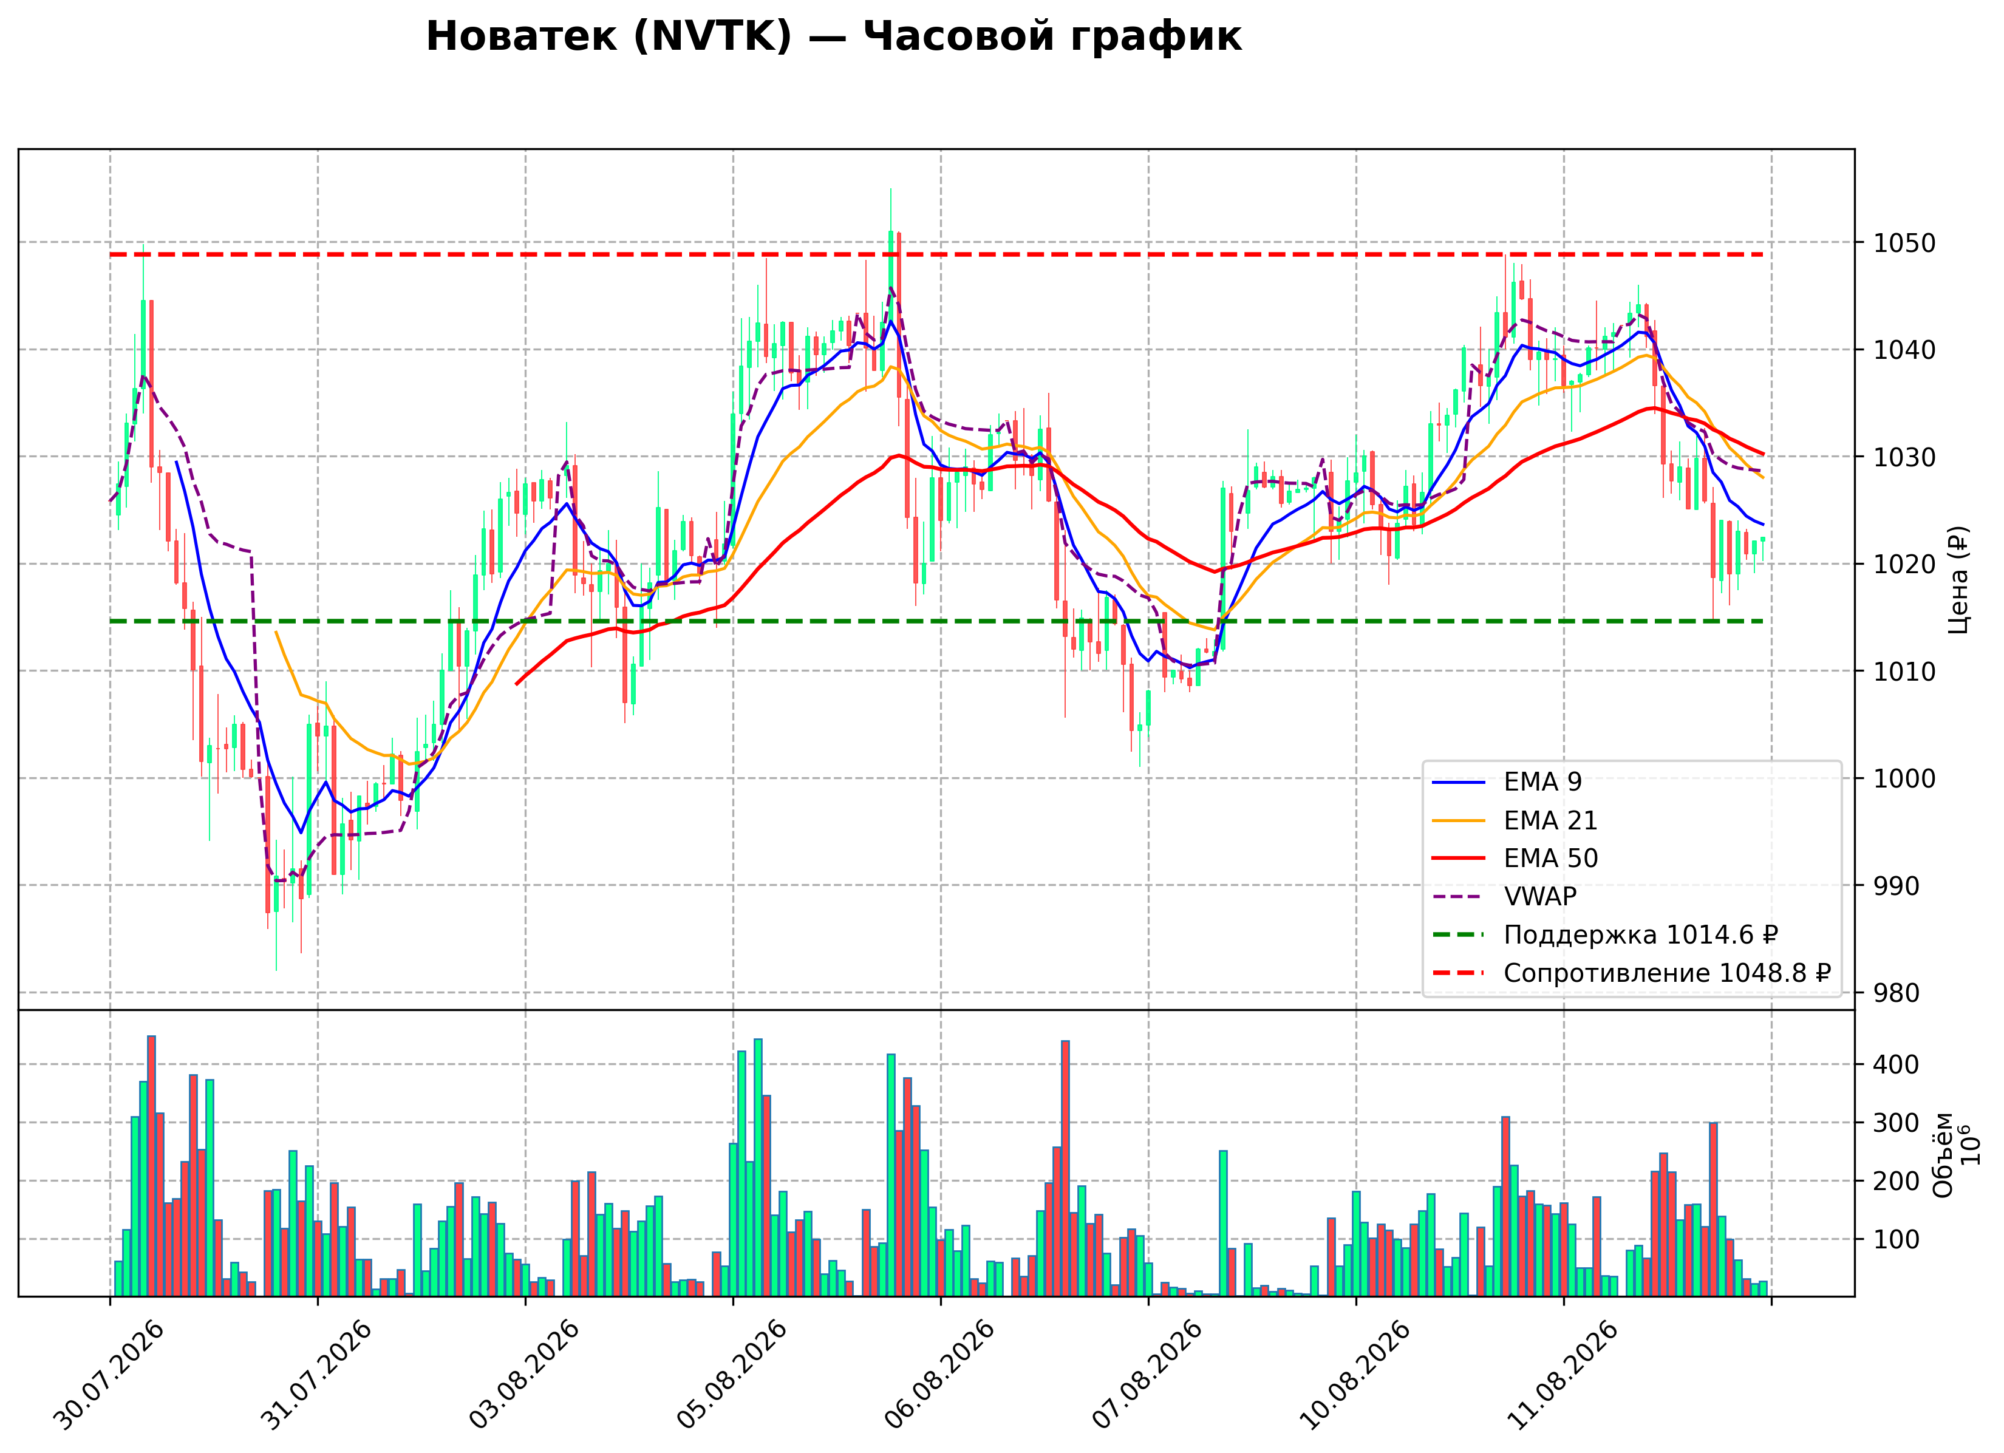Click the price axis title "Цена (₽)"
This screenshot has height=1453, width=2004.
click(x=1959, y=579)
